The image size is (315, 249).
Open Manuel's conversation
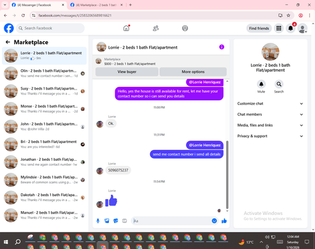[x=44, y=216]
